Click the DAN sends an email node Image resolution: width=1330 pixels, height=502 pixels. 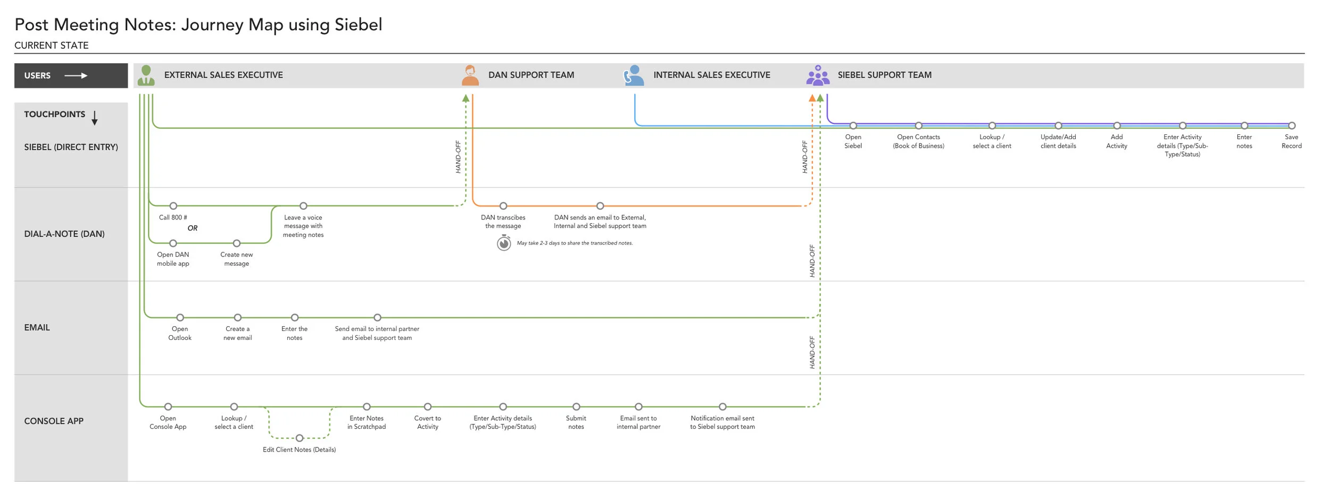[x=600, y=206]
